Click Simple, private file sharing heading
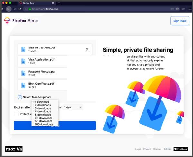The image size is (193, 157). tap(138, 50)
